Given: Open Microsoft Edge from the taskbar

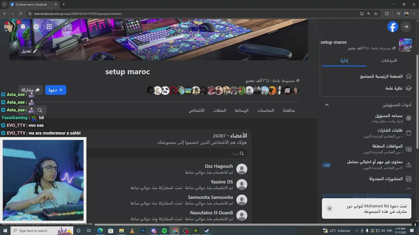Looking at the screenshot, I should click(x=100, y=231).
